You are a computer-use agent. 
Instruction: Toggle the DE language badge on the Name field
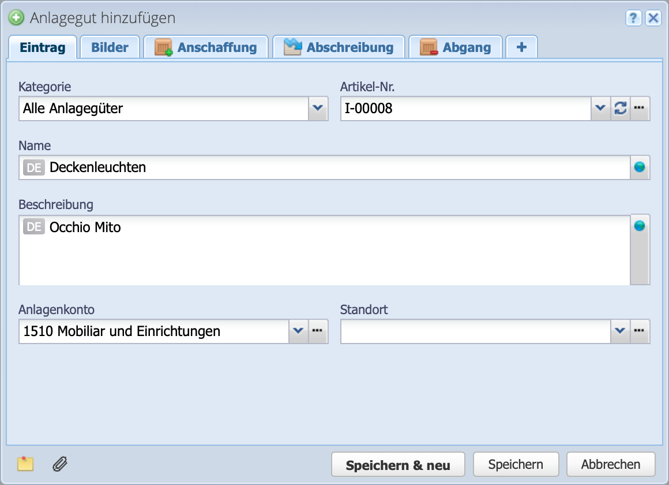click(33, 167)
